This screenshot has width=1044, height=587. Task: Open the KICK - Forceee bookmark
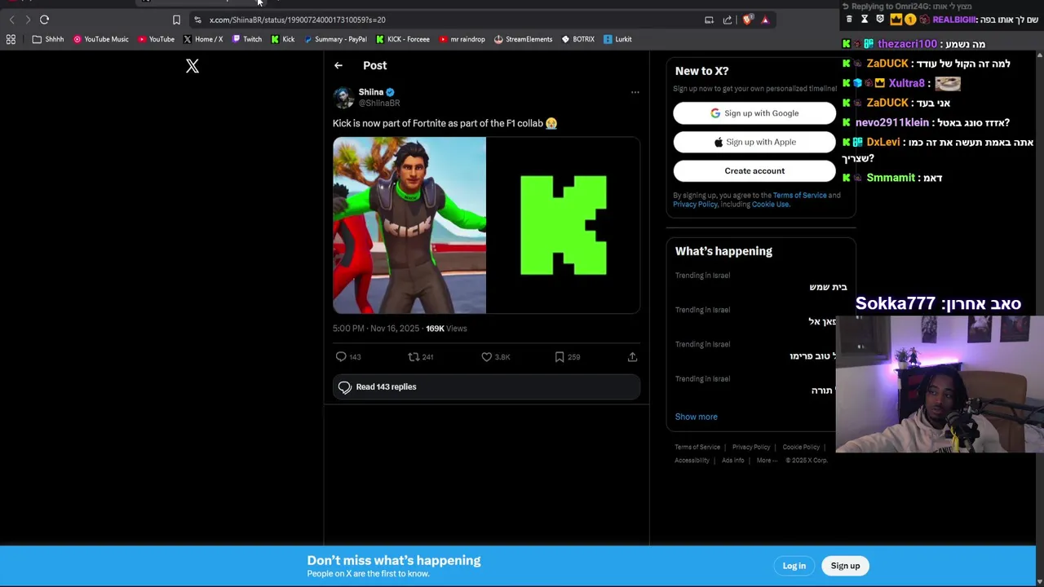(x=403, y=39)
